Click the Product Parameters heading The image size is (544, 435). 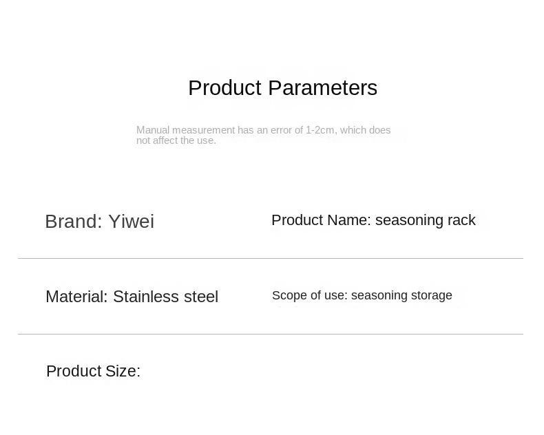(x=282, y=88)
